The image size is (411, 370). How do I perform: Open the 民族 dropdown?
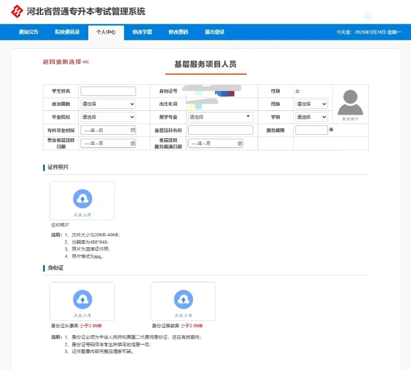(311, 104)
